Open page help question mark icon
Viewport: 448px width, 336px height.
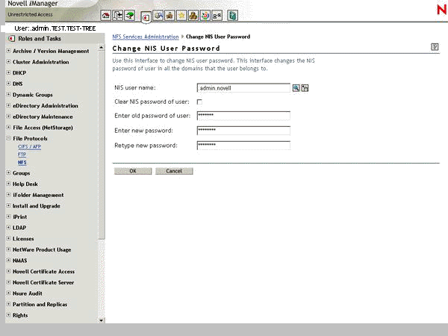[x=435, y=47]
